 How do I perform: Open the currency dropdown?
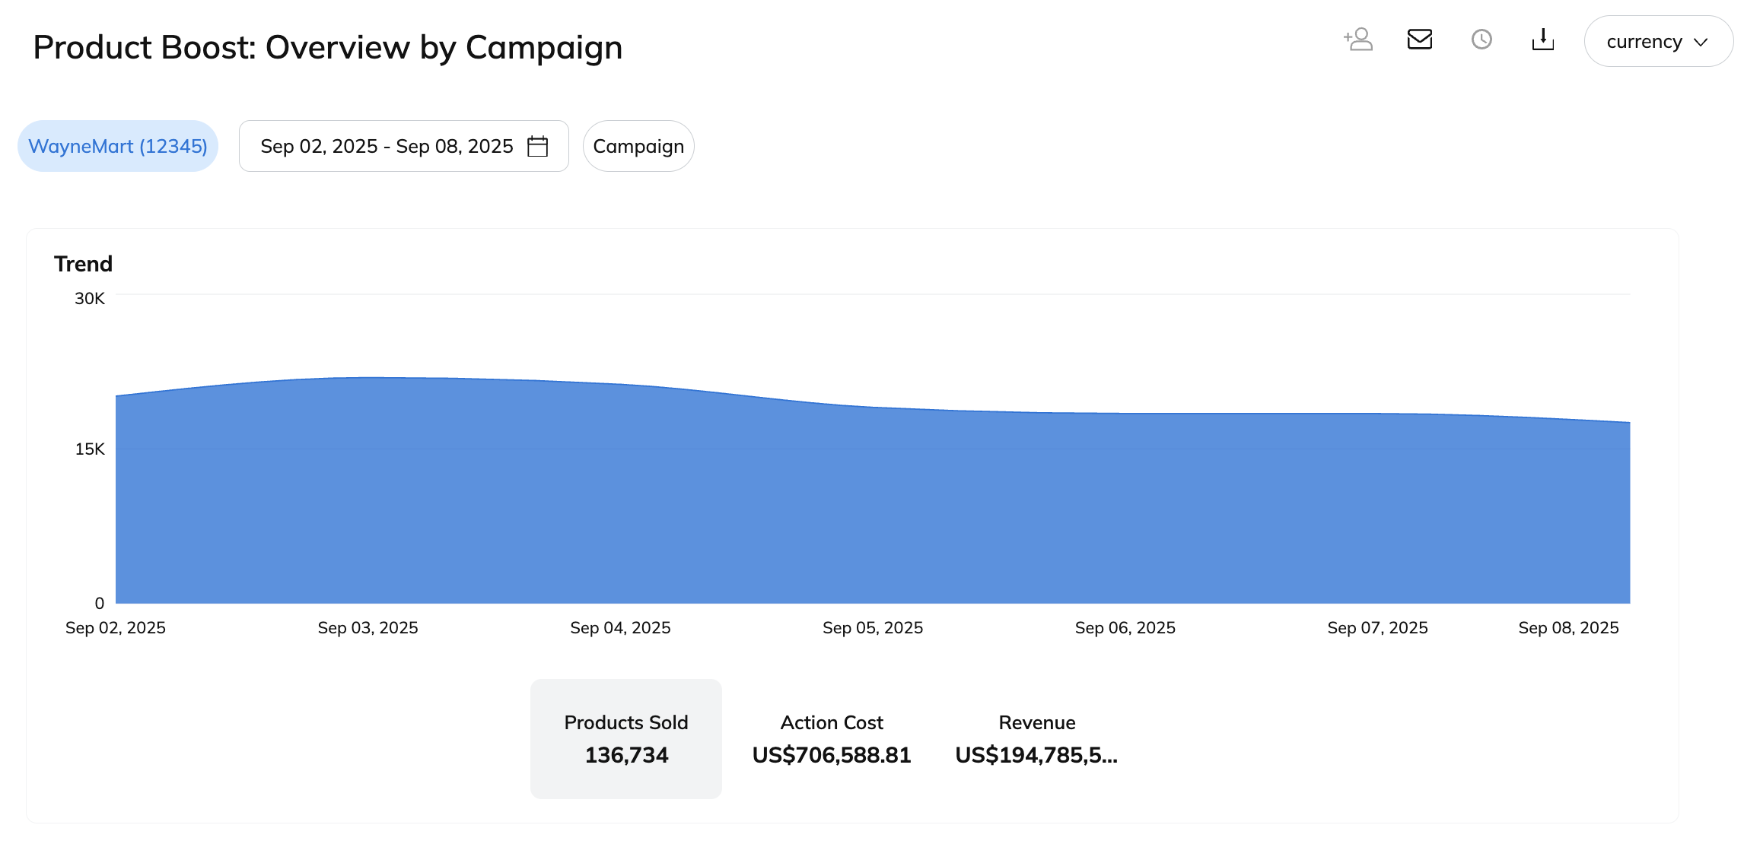pyautogui.click(x=1658, y=41)
